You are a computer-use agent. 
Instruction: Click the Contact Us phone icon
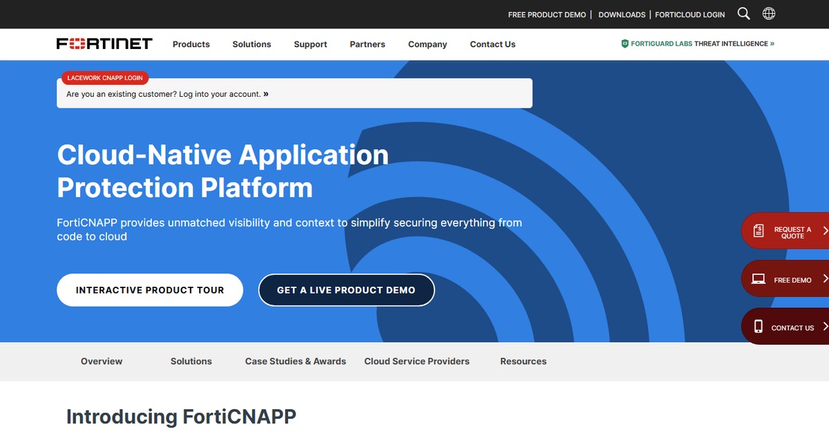[x=758, y=327]
